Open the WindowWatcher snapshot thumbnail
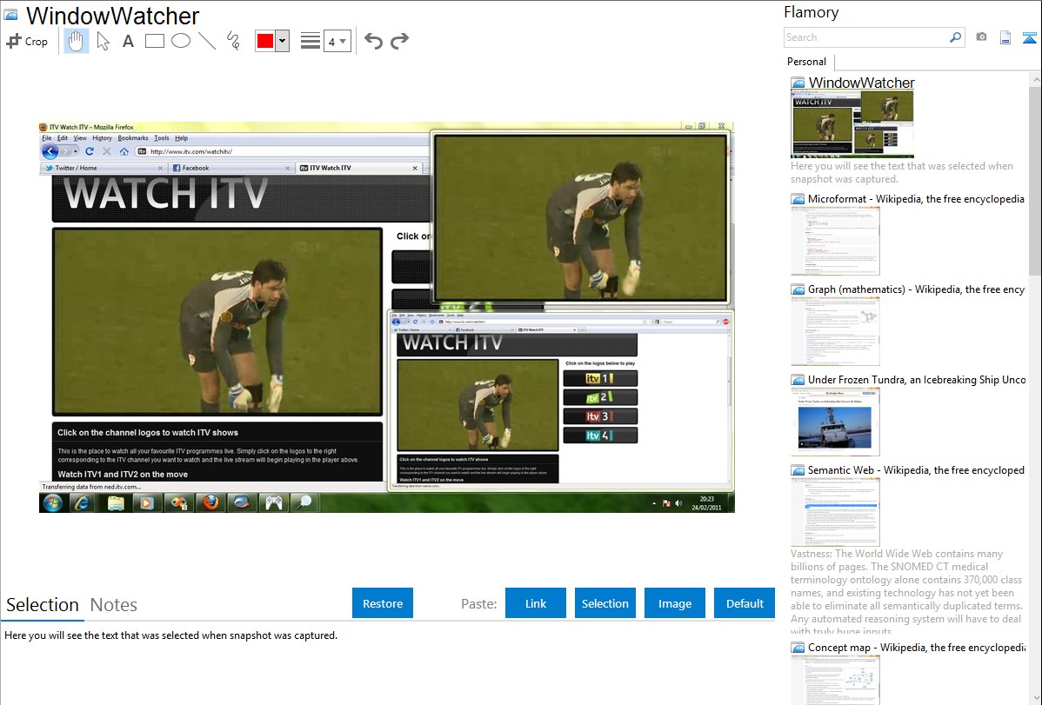The height and width of the screenshot is (705, 1042). click(852, 124)
